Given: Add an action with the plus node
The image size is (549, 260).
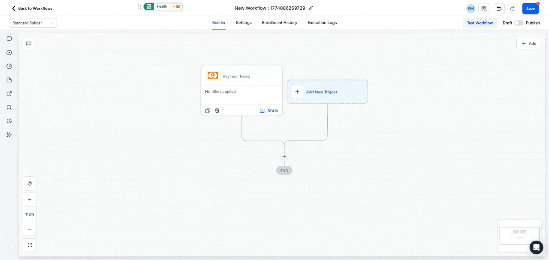Looking at the screenshot, I should 284,157.
